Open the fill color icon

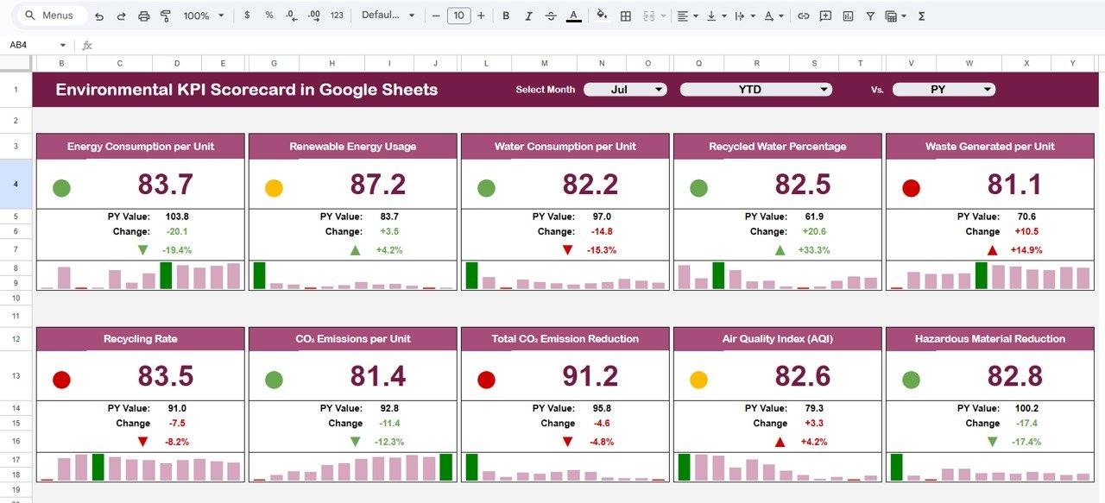pyautogui.click(x=601, y=15)
